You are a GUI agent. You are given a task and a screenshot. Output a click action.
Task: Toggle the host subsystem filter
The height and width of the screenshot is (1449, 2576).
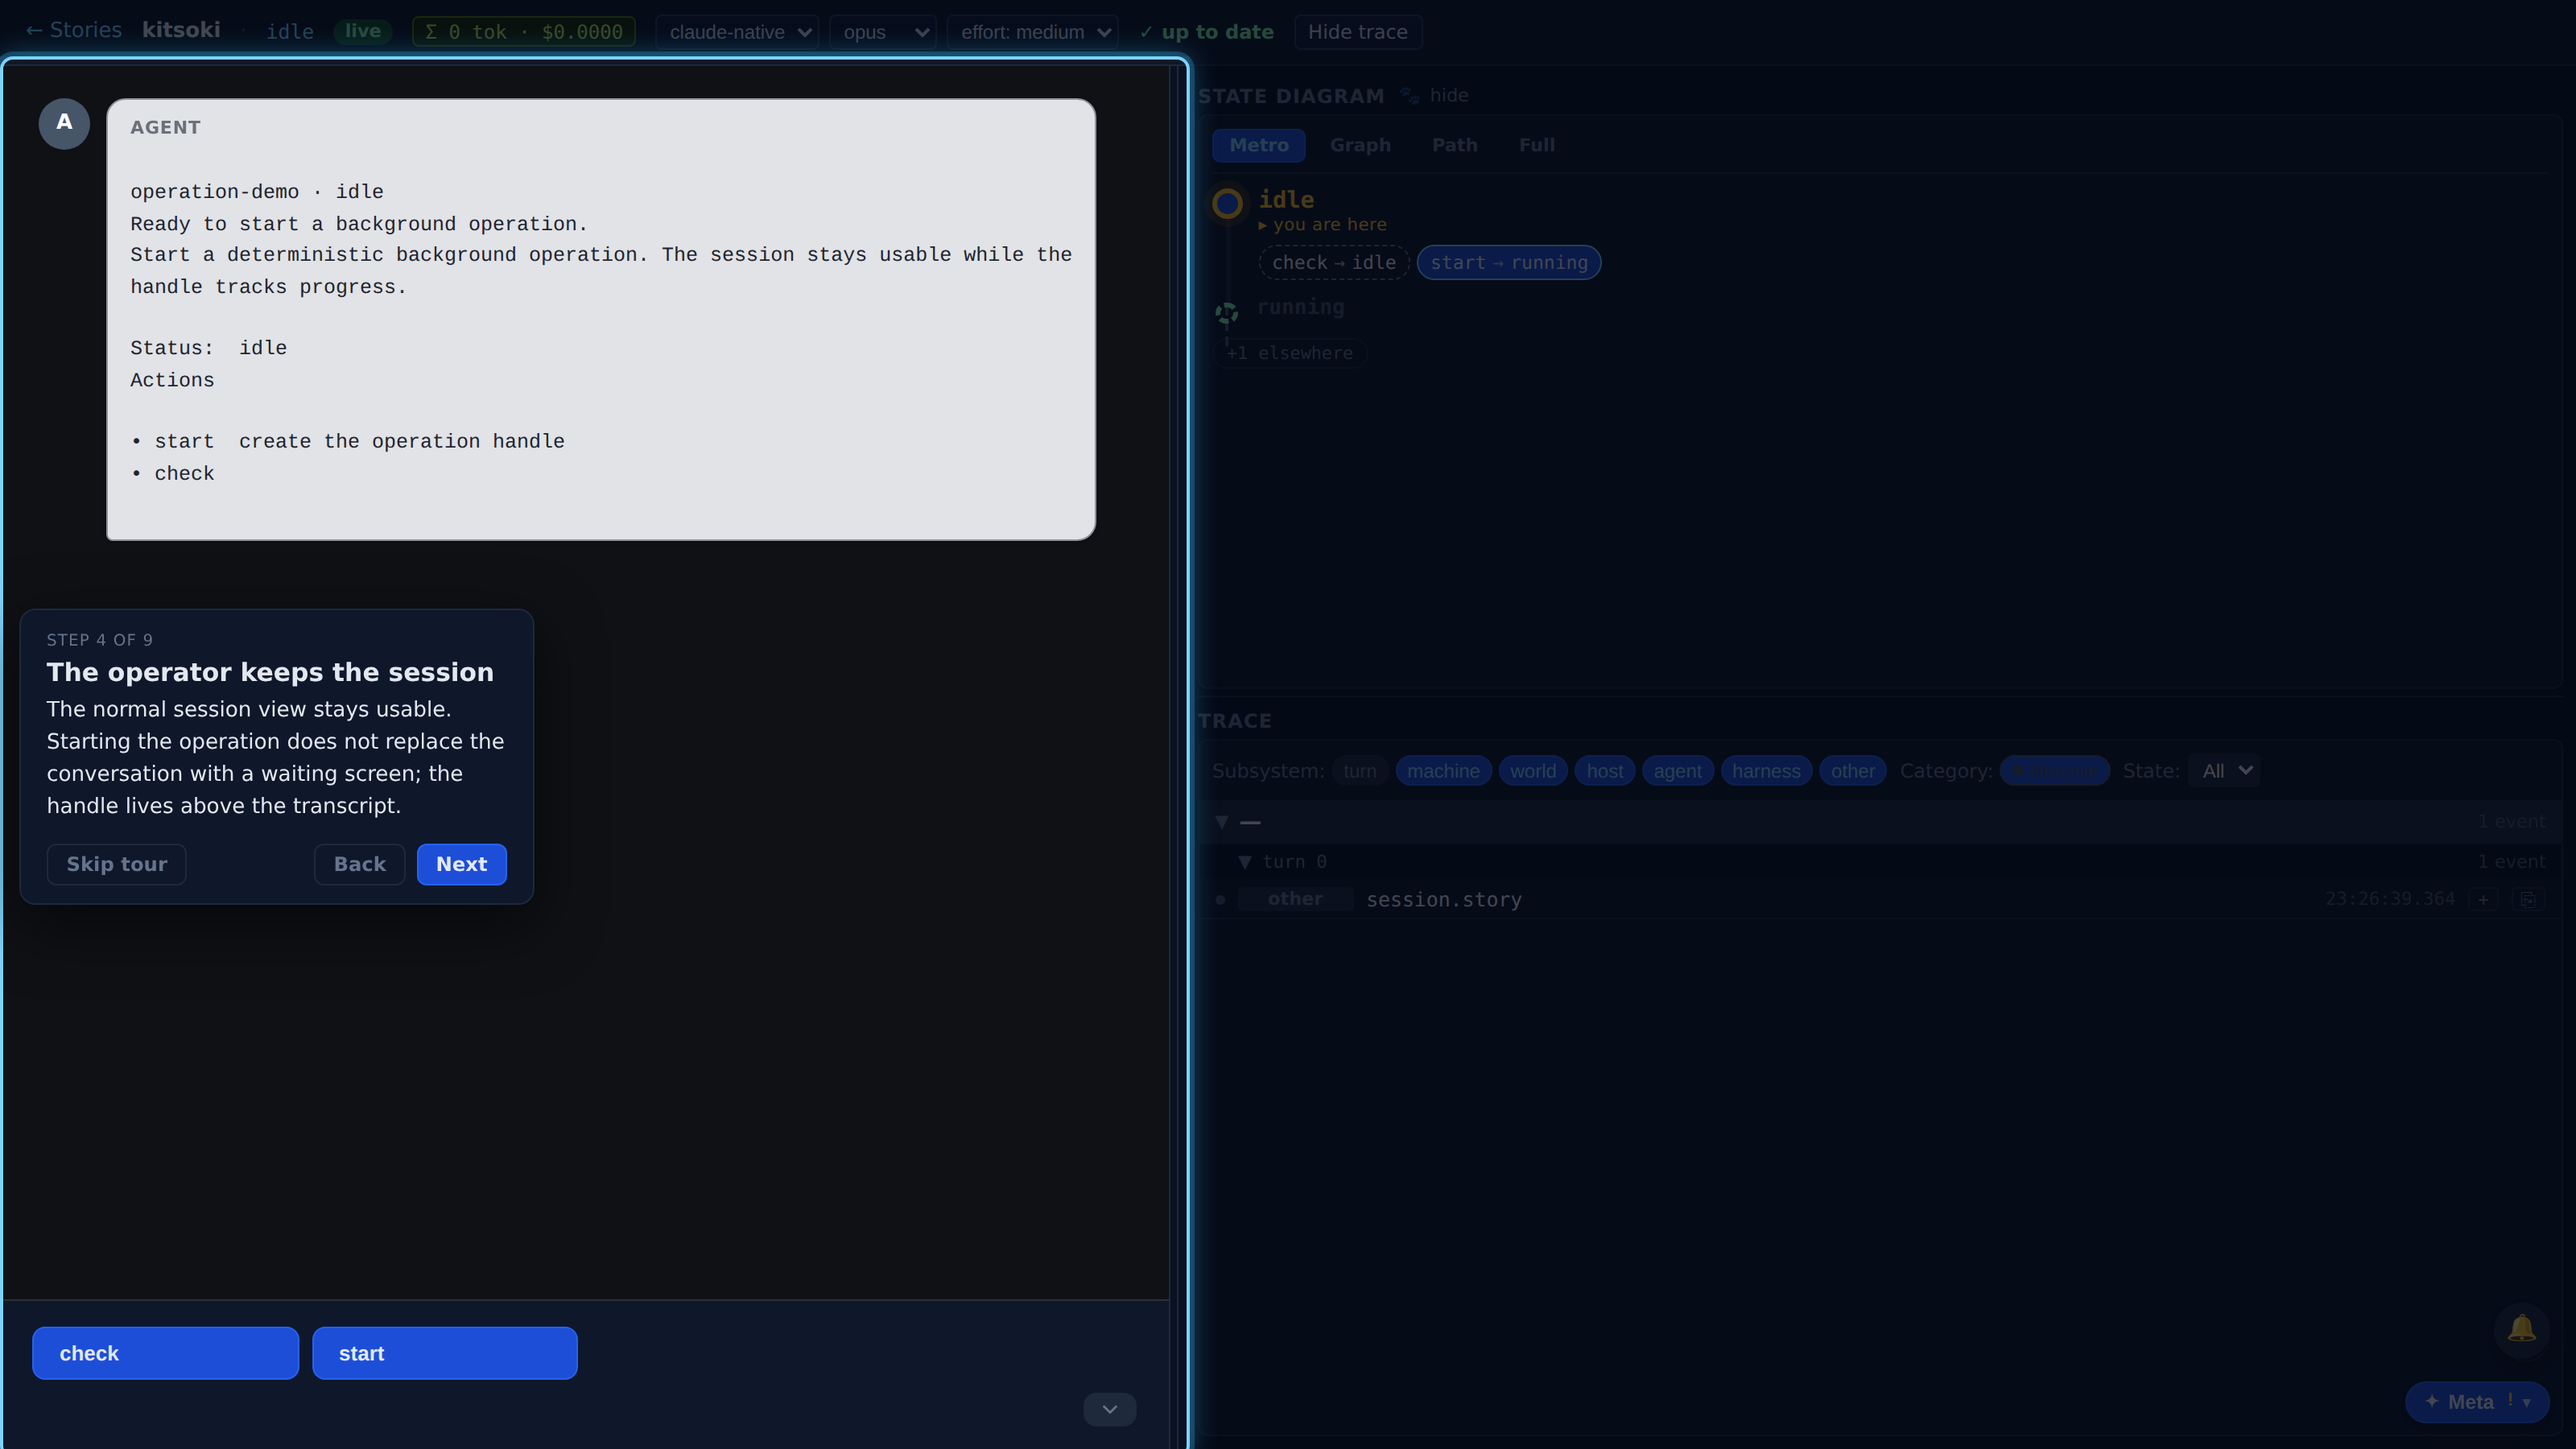1605,771
